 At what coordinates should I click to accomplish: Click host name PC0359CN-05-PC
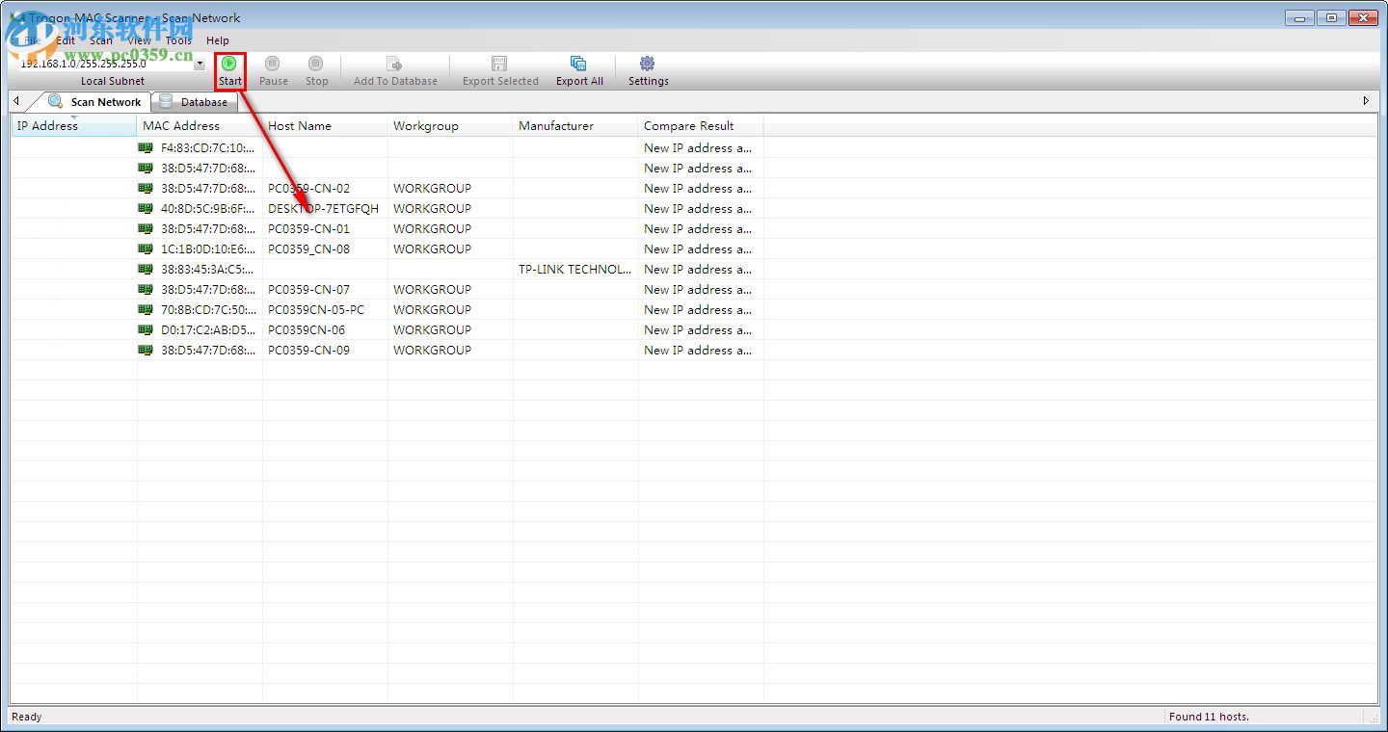(316, 309)
